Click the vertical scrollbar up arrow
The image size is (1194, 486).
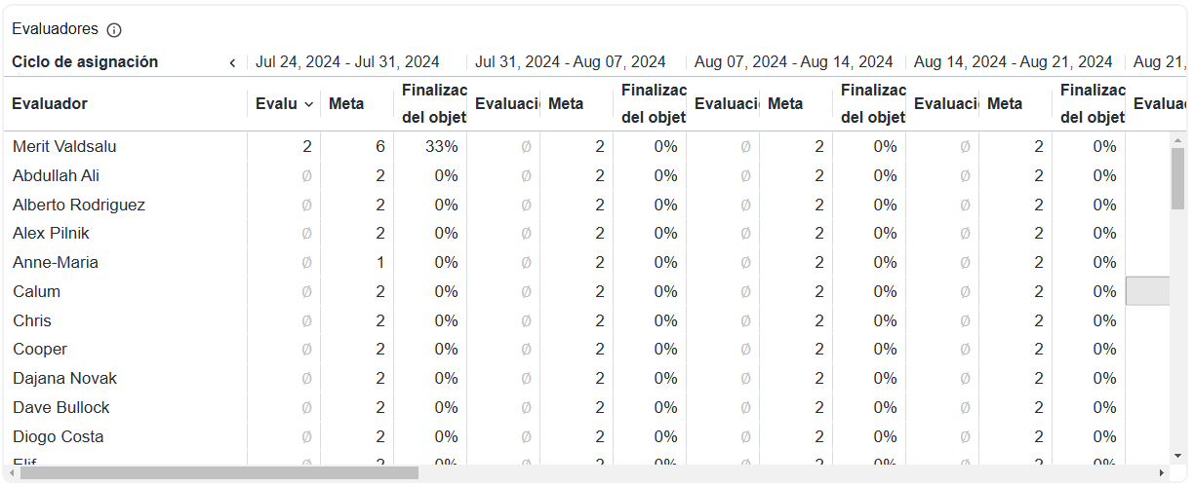tap(1178, 140)
